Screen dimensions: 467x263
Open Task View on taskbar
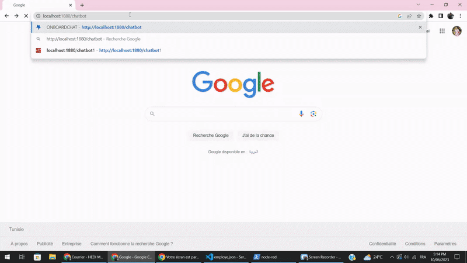coord(22,257)
